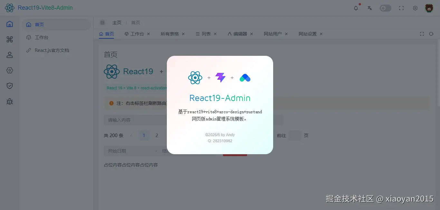Enter fullscreen from the header icon
Image resolution: width=440 pixels, height=210 pixels.
401,8
